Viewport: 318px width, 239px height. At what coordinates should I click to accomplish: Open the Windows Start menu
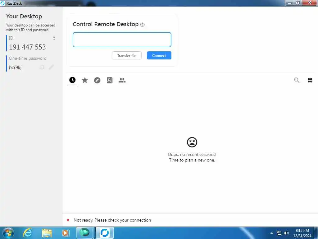click(8, 233)
